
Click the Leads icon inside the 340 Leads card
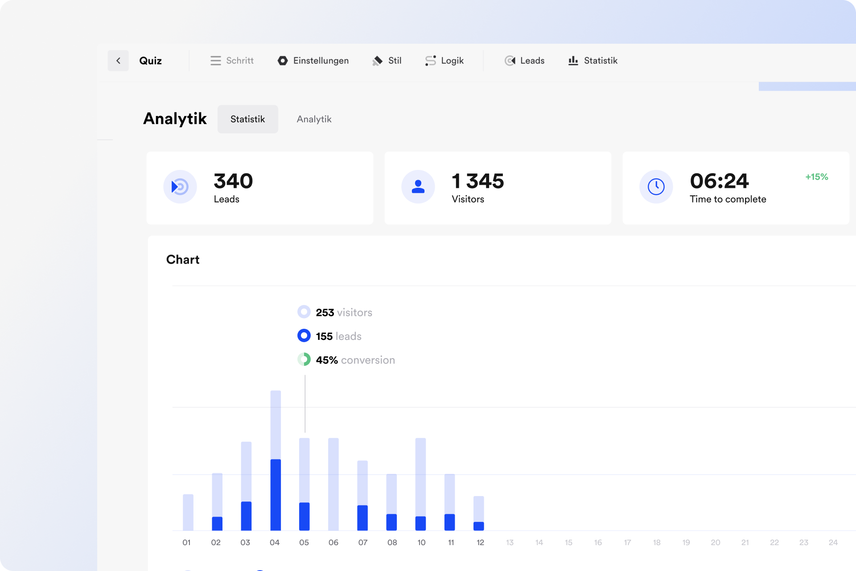tap(180, 187)
